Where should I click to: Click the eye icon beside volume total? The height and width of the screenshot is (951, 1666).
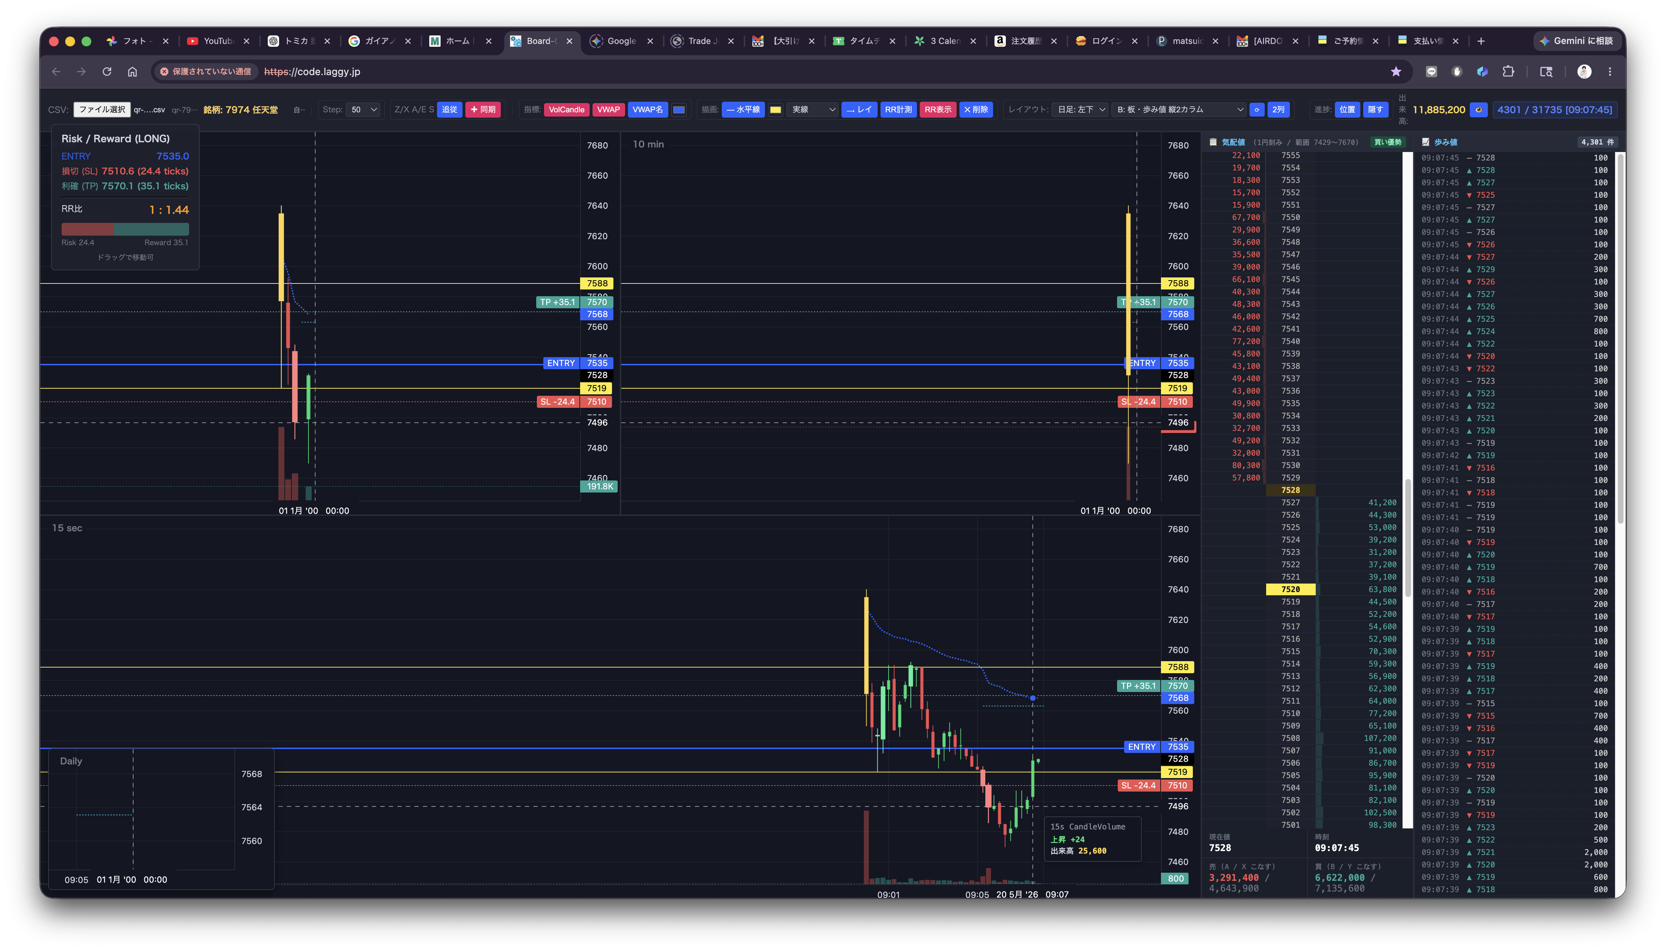click(1479, 110)
